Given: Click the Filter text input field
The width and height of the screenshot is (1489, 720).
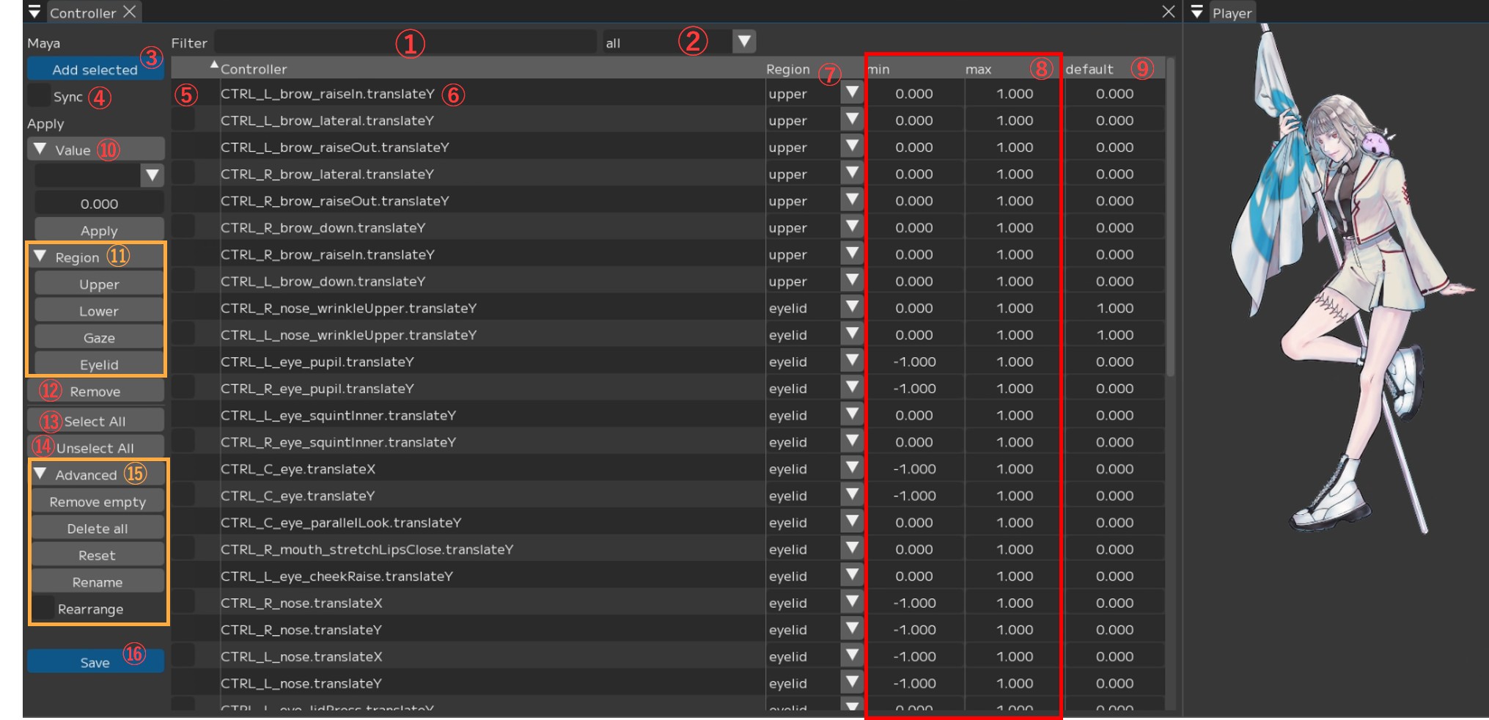Looking at the screenshot, I should pyautogui.click(x=403, y=43).
